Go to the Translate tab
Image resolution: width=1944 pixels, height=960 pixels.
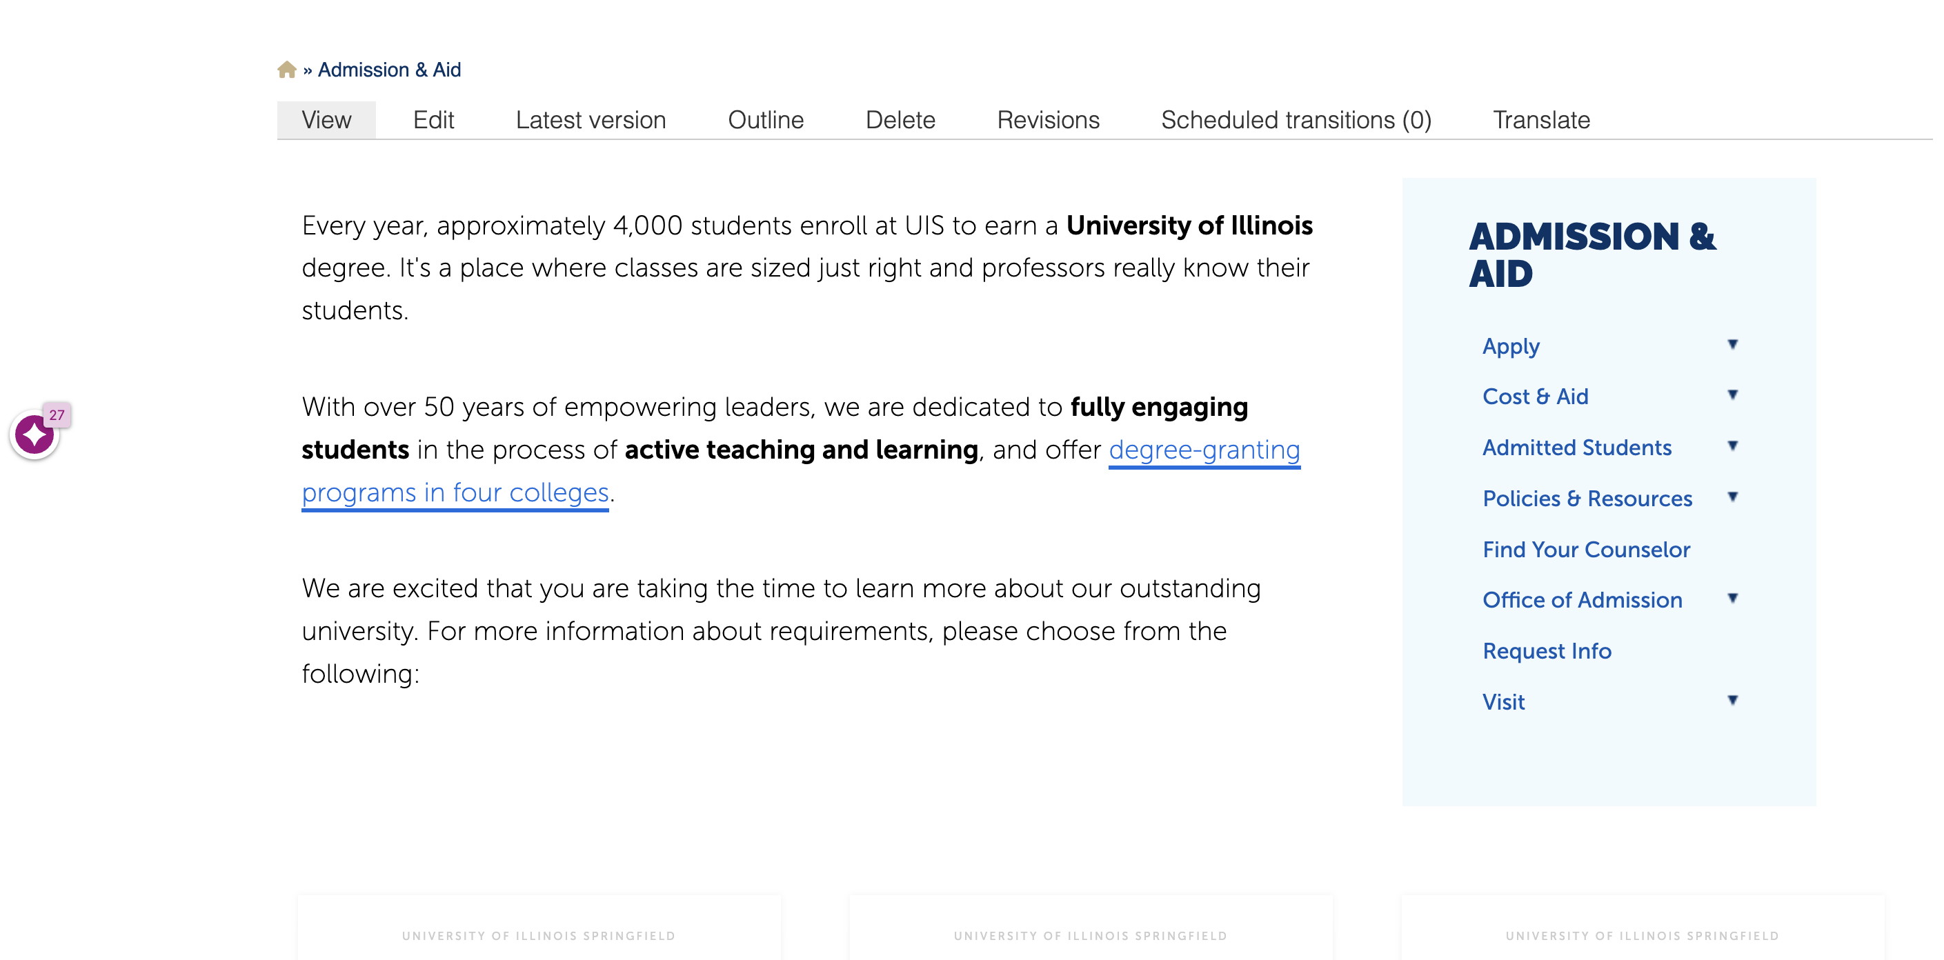(x=1540, y=120)
